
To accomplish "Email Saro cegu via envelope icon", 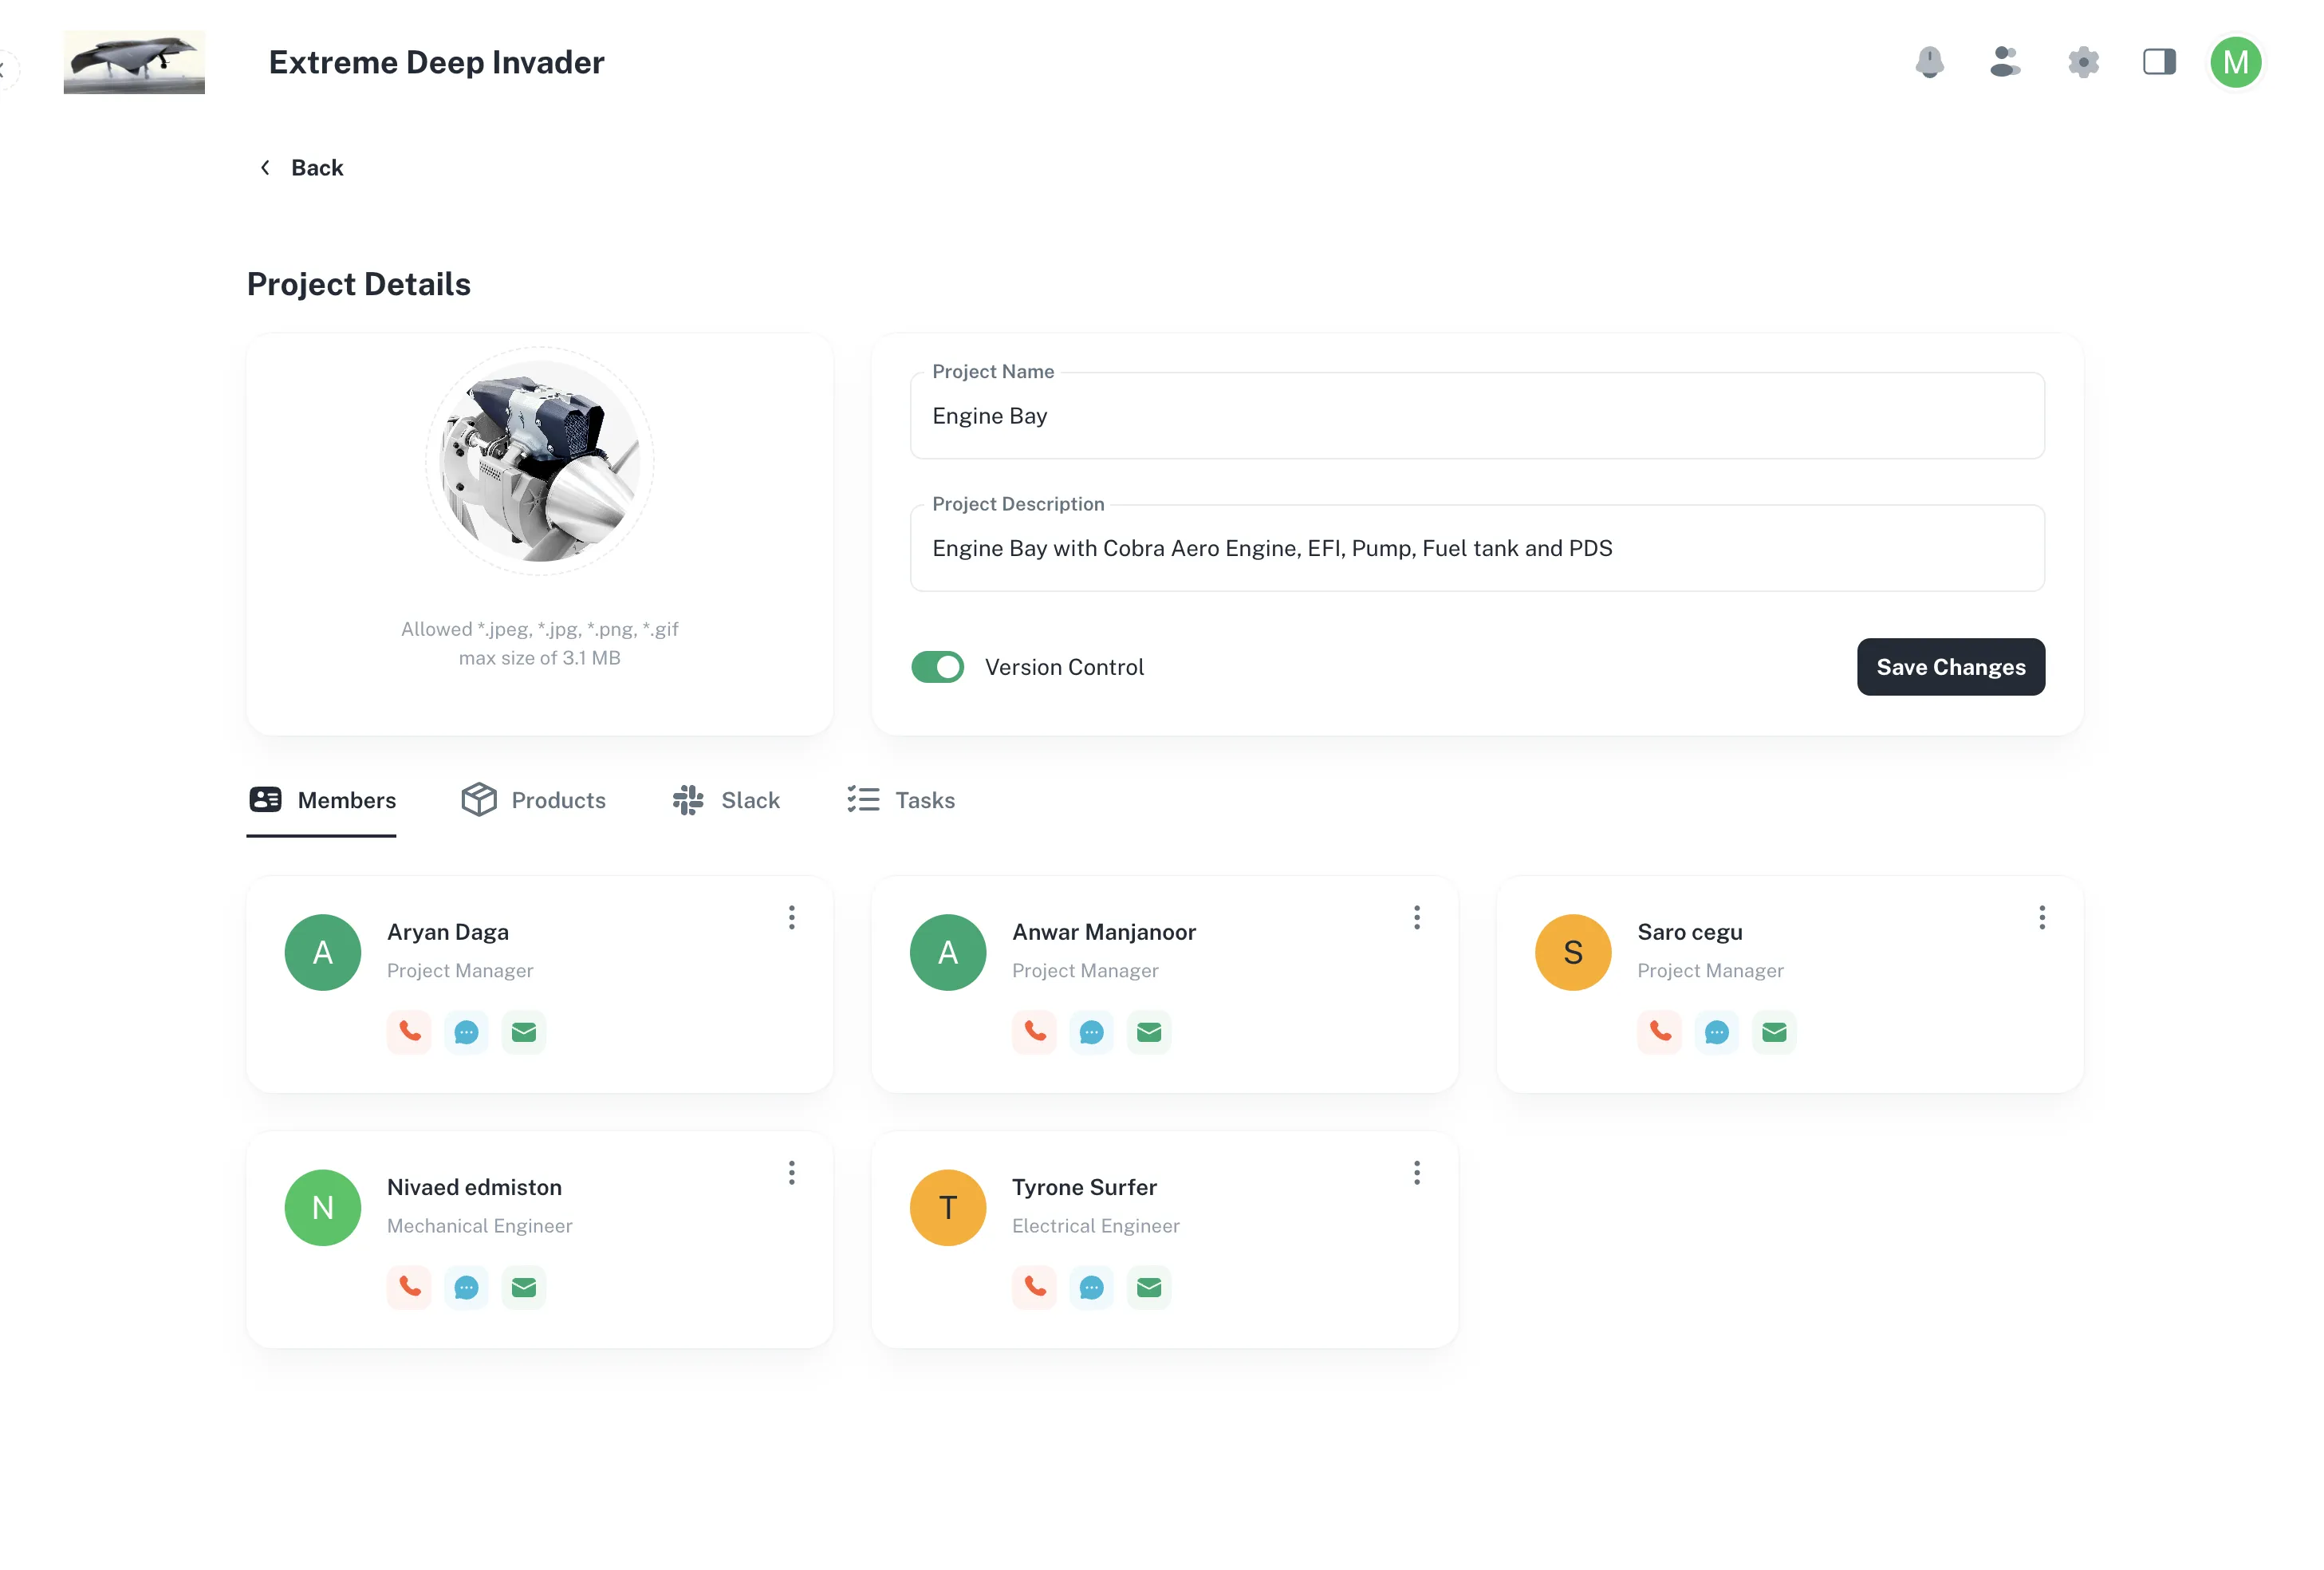I will [1774, 1031].
